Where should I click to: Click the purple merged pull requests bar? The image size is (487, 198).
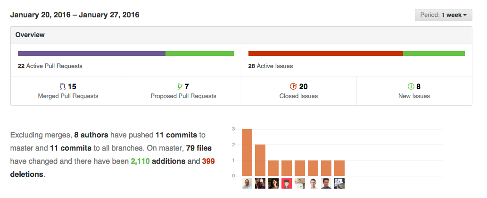tap(91, 53)
